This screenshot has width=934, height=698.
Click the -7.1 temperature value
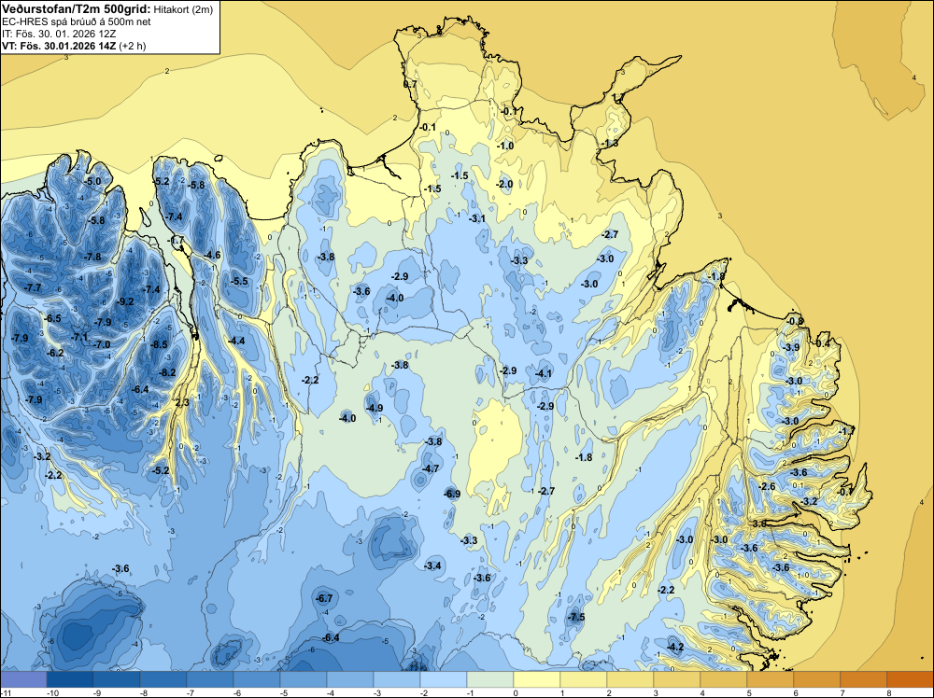(79, 338)
